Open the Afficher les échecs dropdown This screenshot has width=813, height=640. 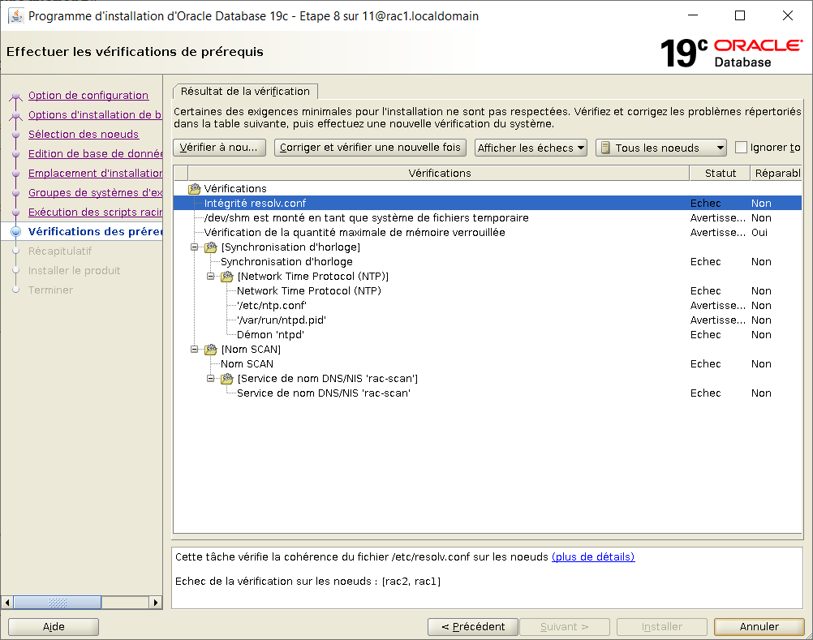531,148
